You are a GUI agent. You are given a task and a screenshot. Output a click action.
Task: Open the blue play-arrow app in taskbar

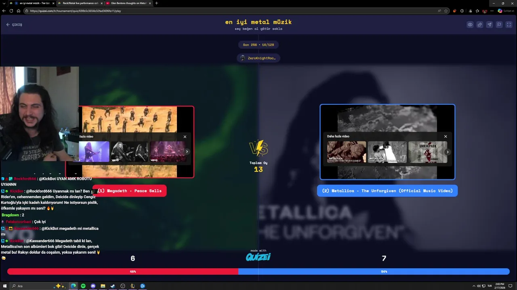tap(143, 286)
